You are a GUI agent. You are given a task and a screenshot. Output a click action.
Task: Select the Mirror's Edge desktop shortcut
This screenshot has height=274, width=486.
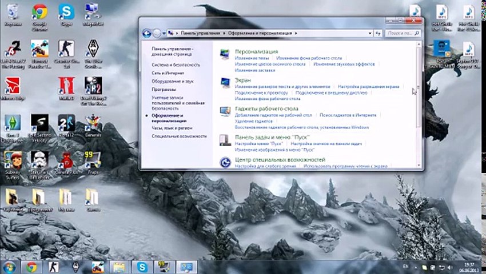13,89
